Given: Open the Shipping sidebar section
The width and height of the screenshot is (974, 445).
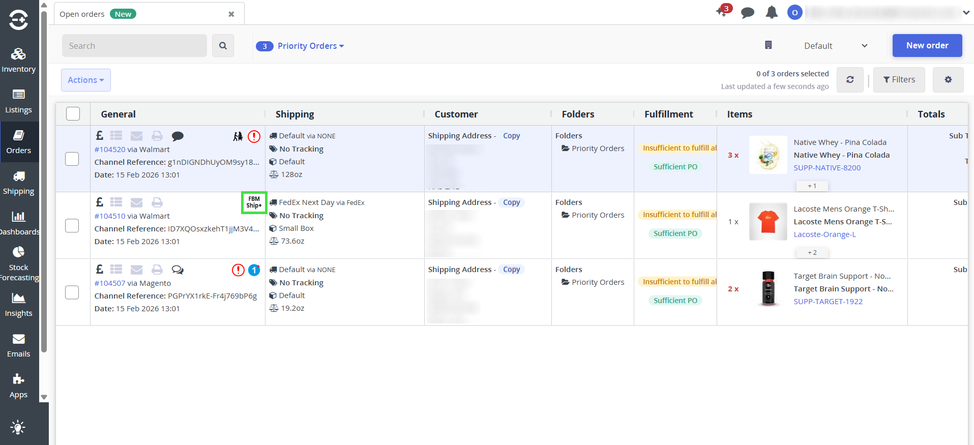Looking at the screenshot, I should click(x=19, y=183).
